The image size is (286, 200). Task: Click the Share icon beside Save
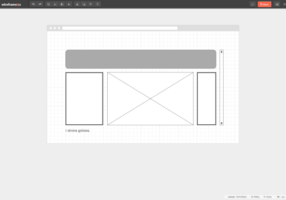pyautogui.click(x=277, y=4)
